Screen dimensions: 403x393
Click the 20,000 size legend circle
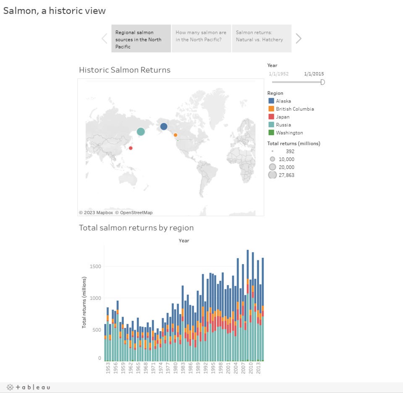coord(272,167)
